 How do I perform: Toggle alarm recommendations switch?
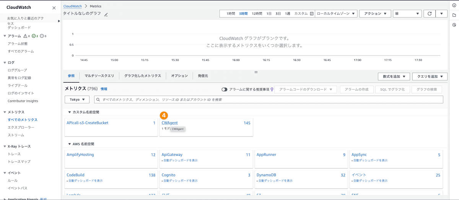click(225, 89)
